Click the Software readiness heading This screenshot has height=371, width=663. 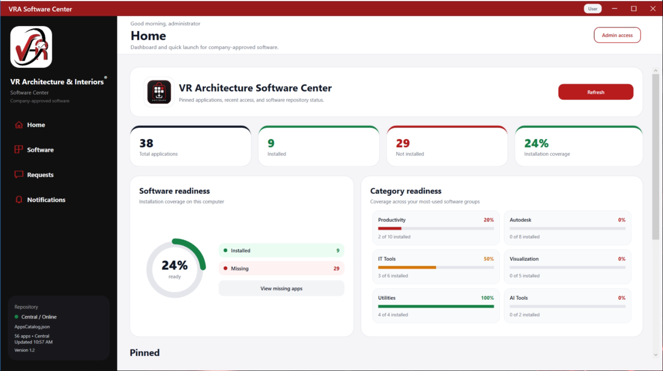[x=175, y=191]
